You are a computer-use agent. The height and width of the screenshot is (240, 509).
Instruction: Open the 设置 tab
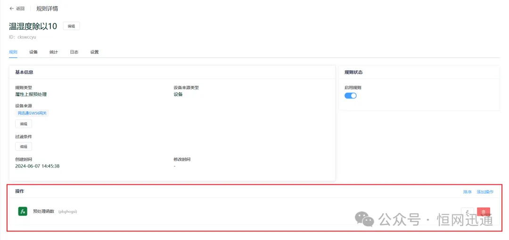[x=95, y=52]
